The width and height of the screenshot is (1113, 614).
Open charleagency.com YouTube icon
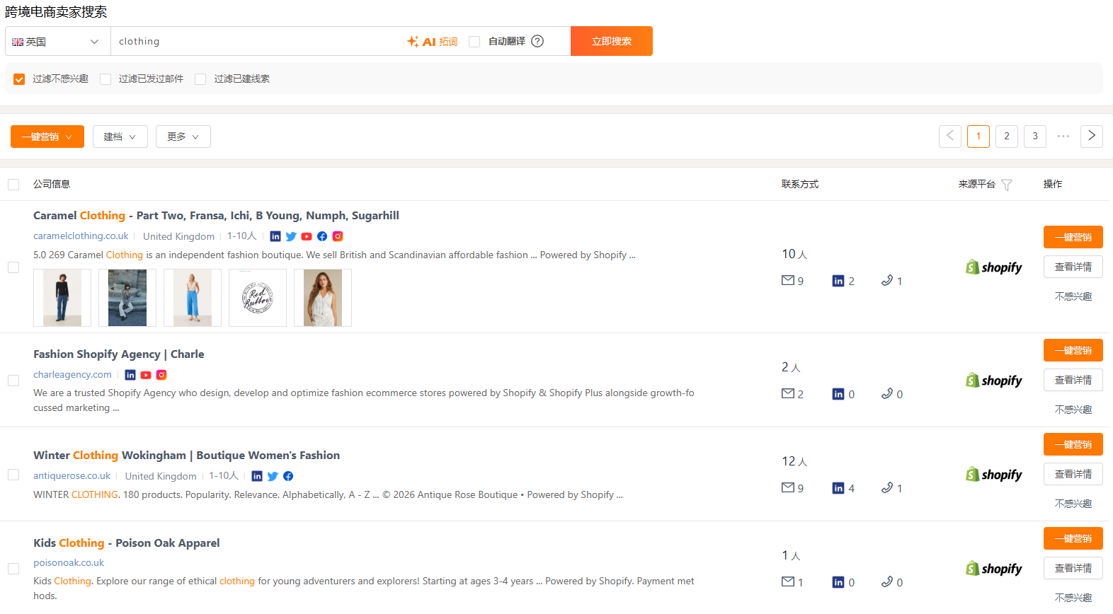[x=146, y=375]
